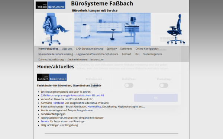223x139 pixels.
Task: Follow CAD Büroraumplanung in fotorealistischem 3D link
Action: point(72,96)
